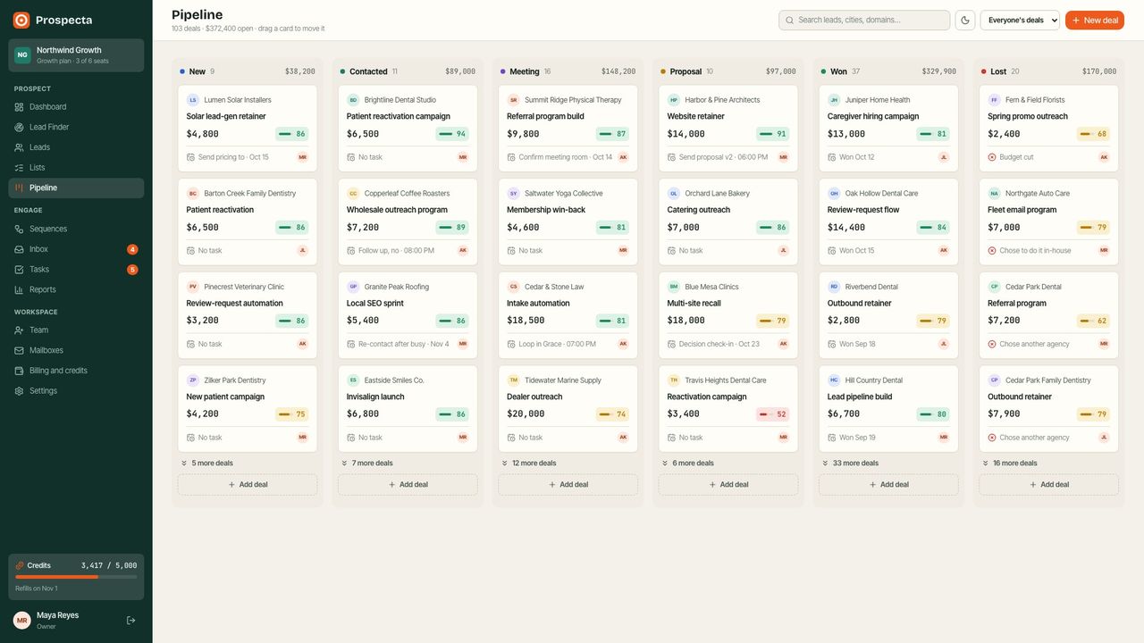Image resolution: width=1144 pixels, height=643 pixels.
Task: Click the Billing and credits icon
Action: [20, 371]
